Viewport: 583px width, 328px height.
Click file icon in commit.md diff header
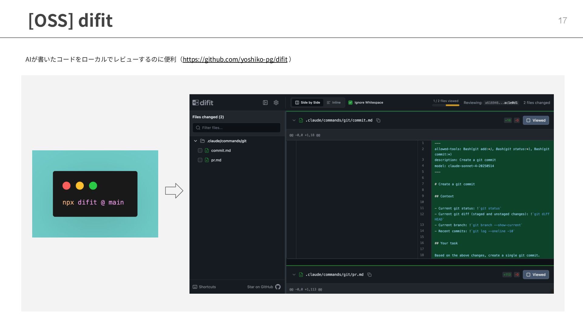click(x=301, y=120)
